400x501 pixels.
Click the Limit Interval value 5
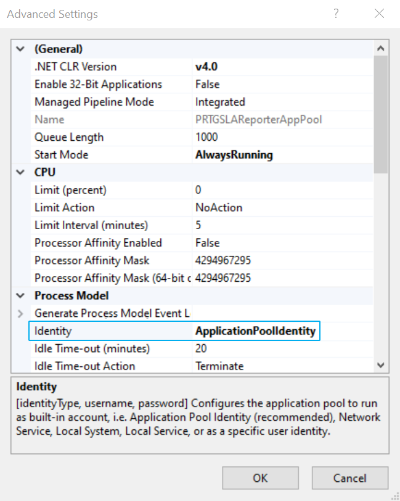coord(198,225)
